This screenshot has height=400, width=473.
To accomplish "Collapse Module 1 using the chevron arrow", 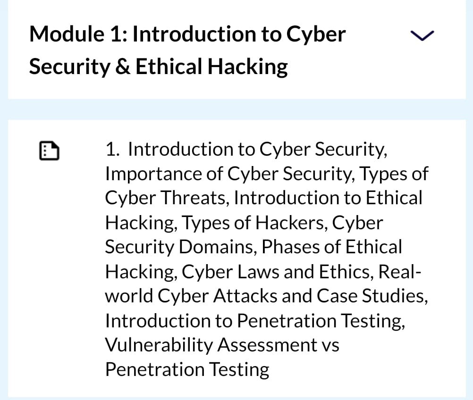I will pyautogui.click(x=422, y=35).
